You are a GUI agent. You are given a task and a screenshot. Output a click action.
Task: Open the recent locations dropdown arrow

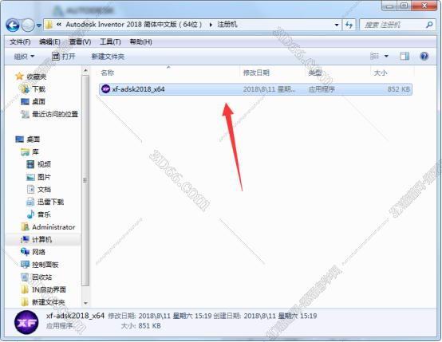pyautogui.click(x=39, y=26)
